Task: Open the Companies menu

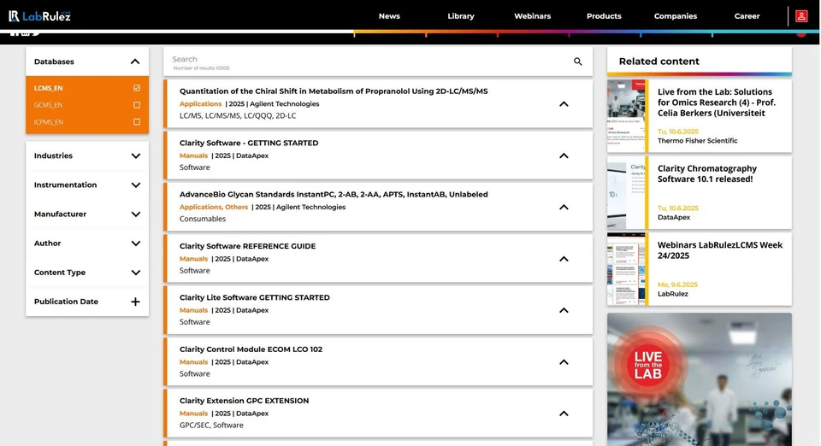Action: pos(676,16)
